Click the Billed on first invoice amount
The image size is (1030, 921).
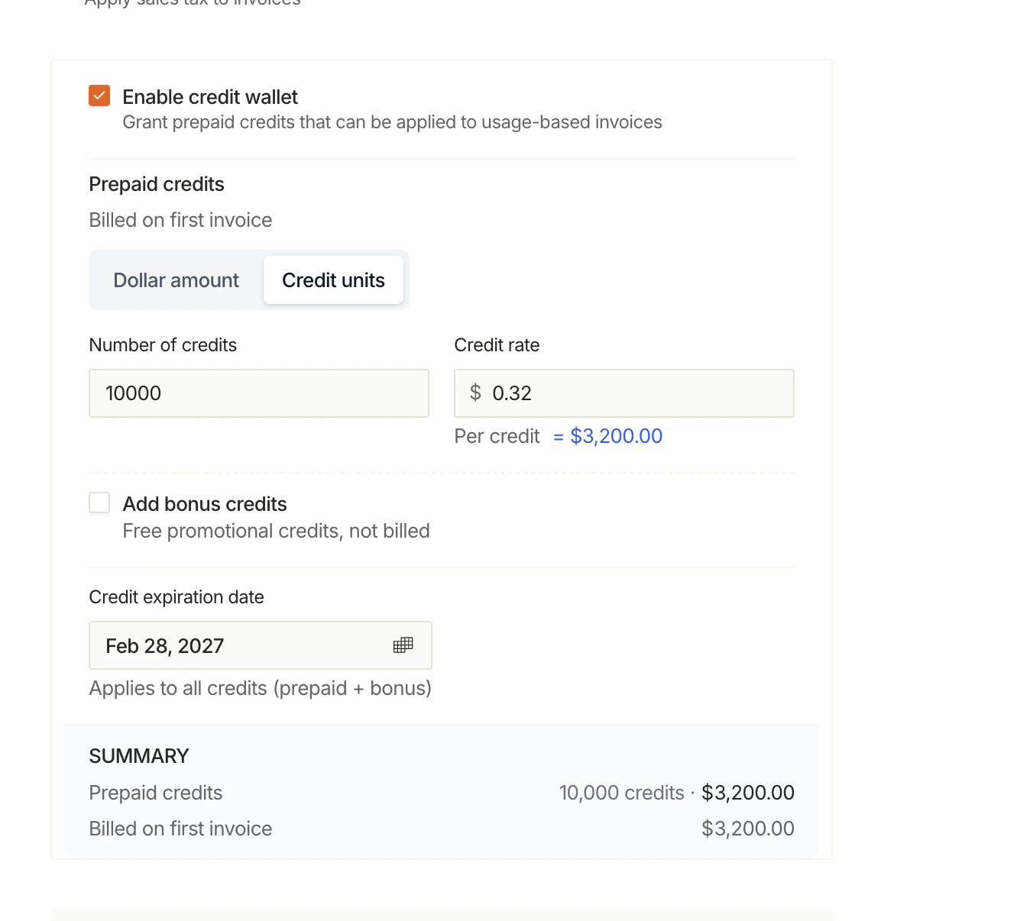[x=747, y=828]
